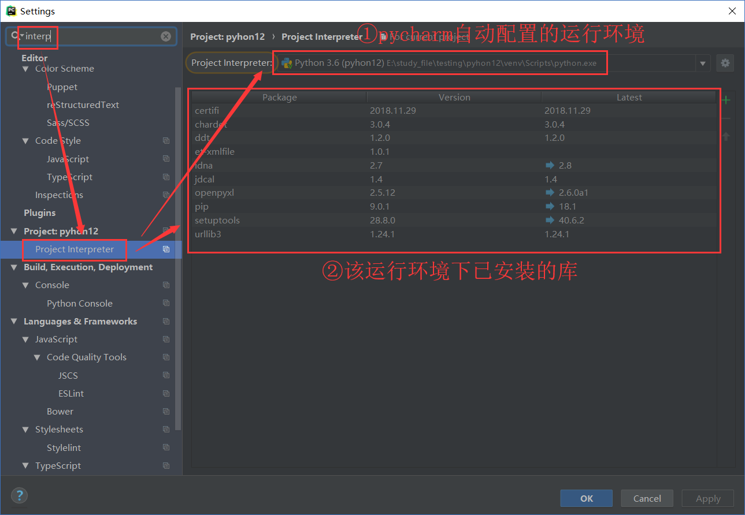Collapse the Color Scheme tree node
The width and height of the screenshot is (745, 515).
pos(25,69)
